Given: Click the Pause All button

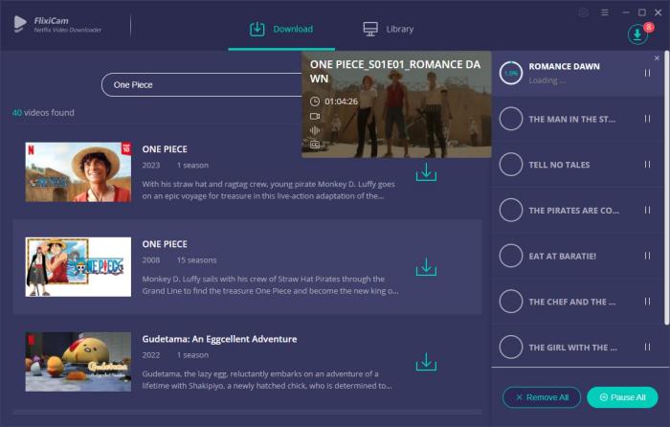Looking at the screenshot, I should pos(622,397).
